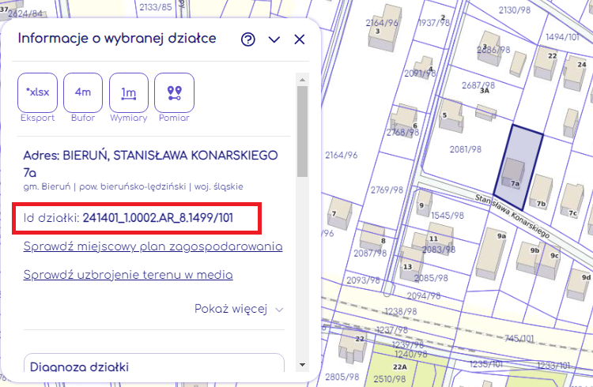Select parcel 745/101 on the map
593x387 pixels.
click(x=519, y=338)
